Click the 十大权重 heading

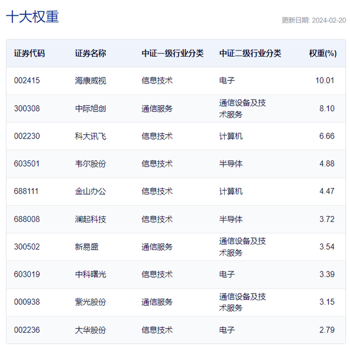pyautogui.click(x=32, y=16)
